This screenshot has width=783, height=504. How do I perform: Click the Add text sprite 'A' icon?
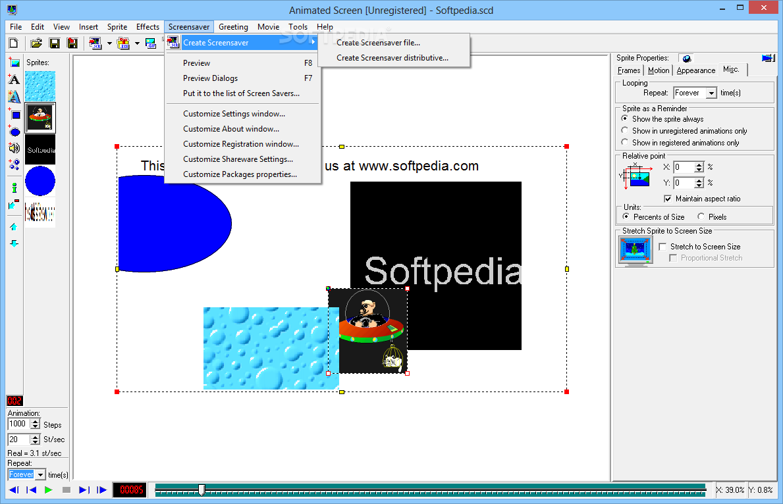[14, 80]
